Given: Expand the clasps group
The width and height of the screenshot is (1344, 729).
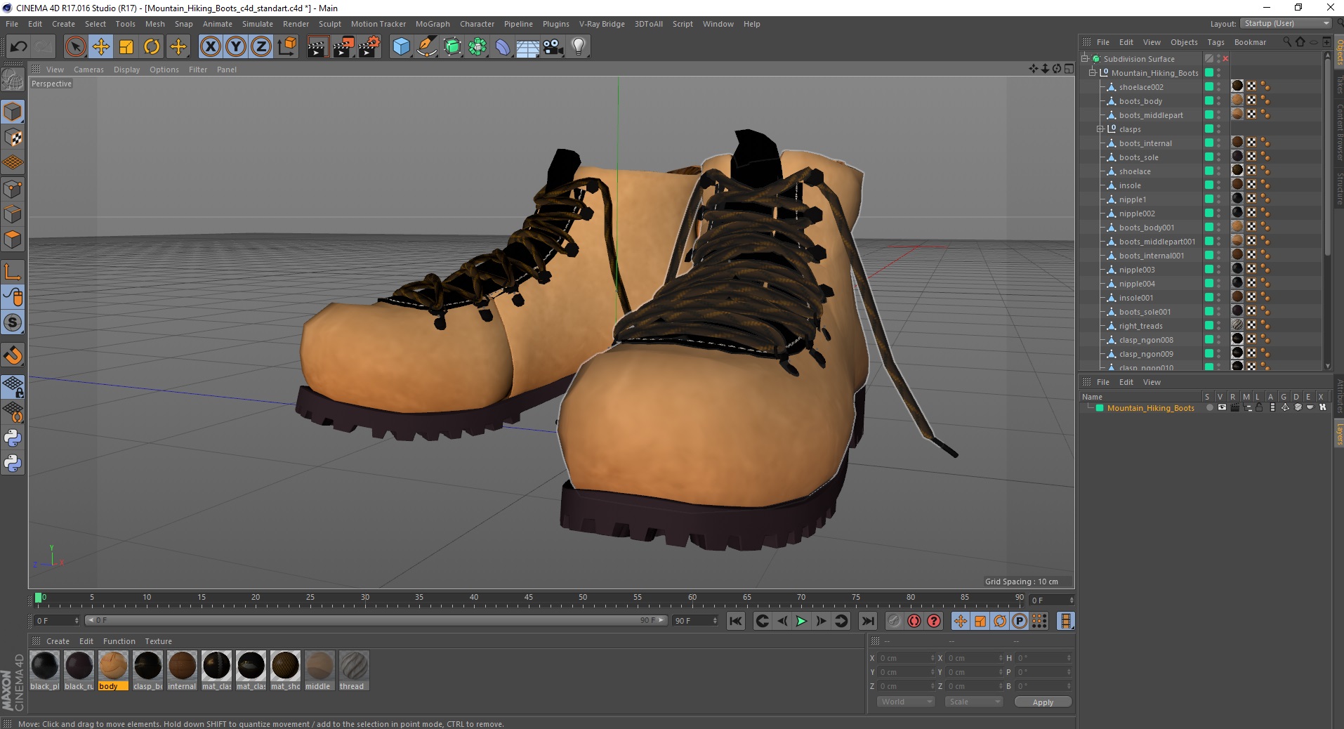Looking at the screenshot, I should (1100, 129).
